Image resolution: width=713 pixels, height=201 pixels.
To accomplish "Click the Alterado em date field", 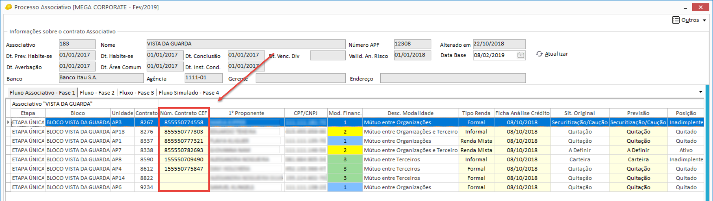I will 499,44.
